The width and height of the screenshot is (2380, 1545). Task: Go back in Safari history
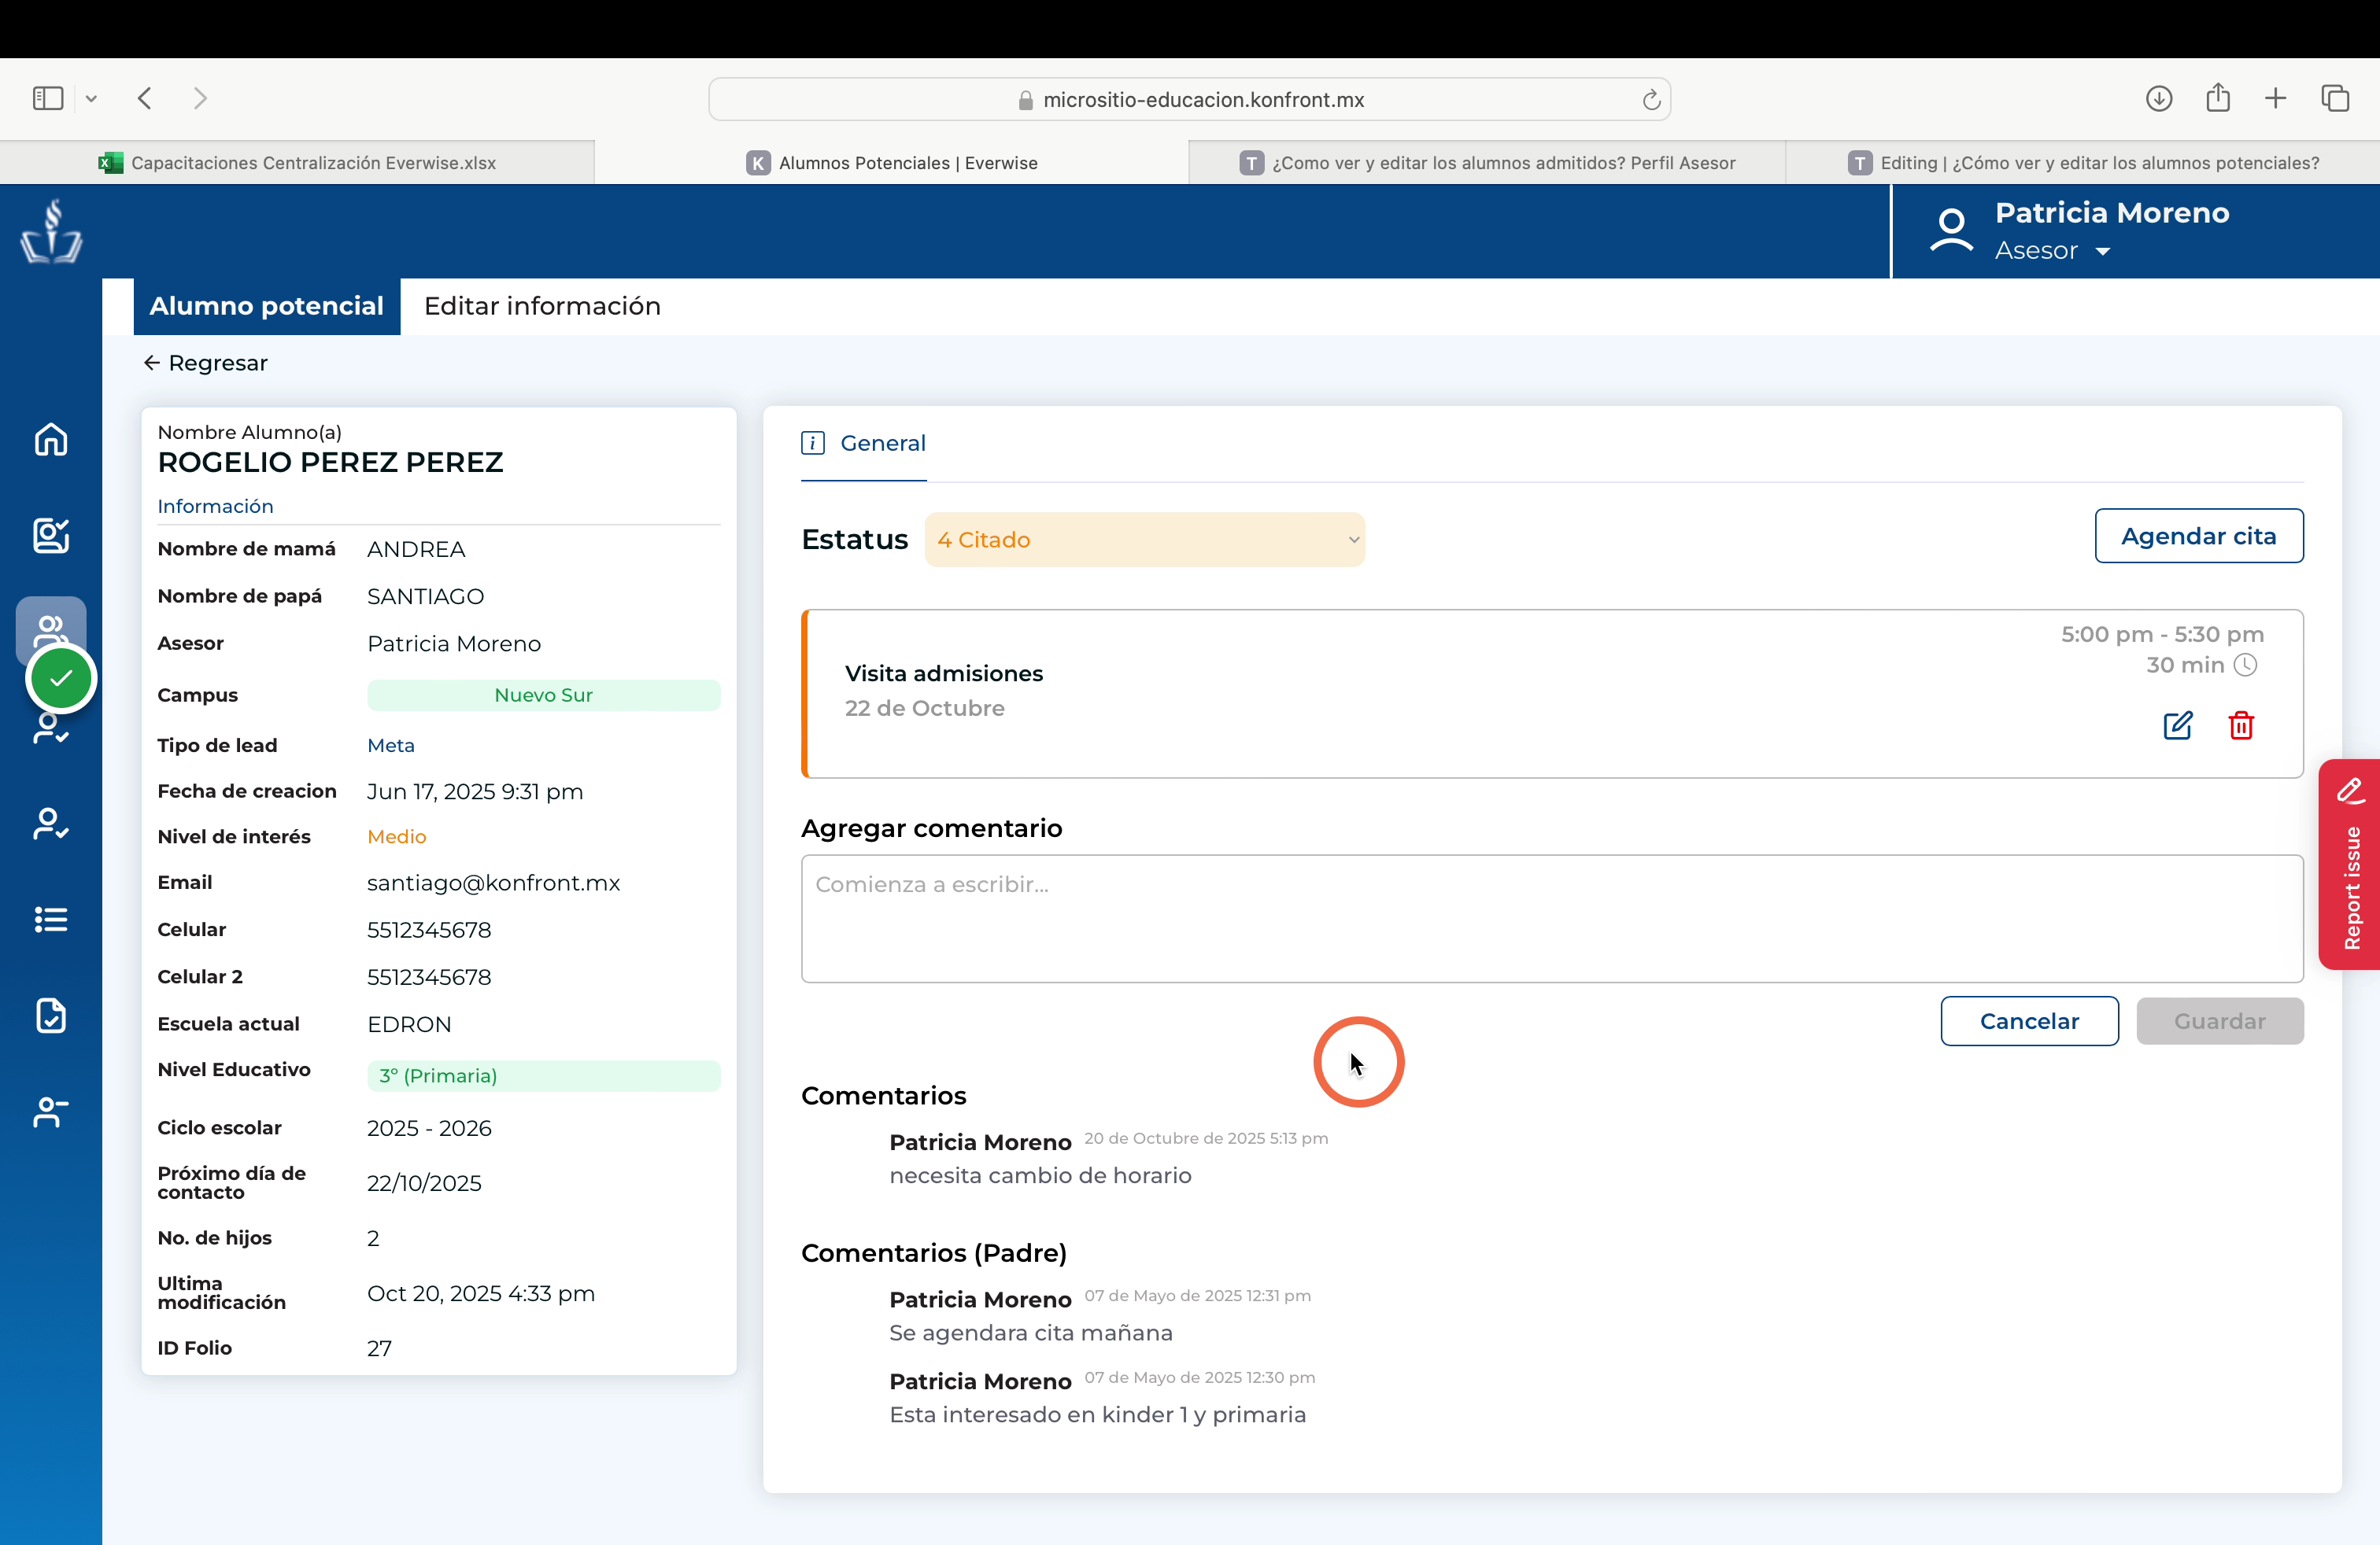click(x=145, y=98)
